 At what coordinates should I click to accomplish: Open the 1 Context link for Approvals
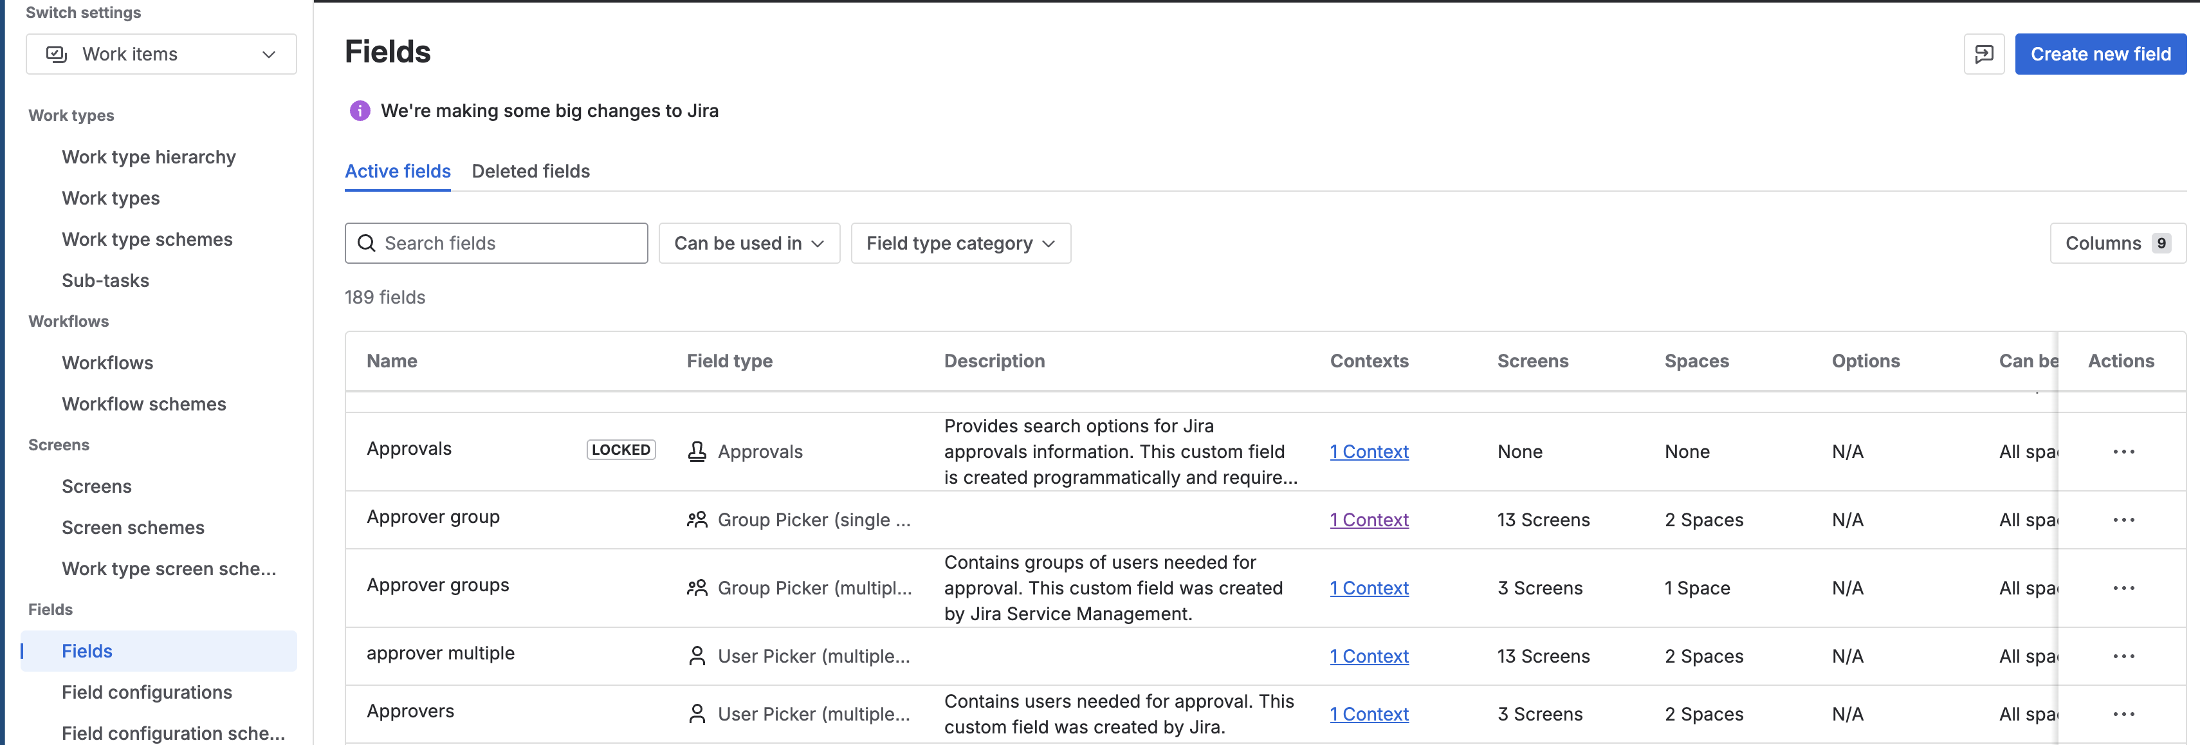[1369, 451]
